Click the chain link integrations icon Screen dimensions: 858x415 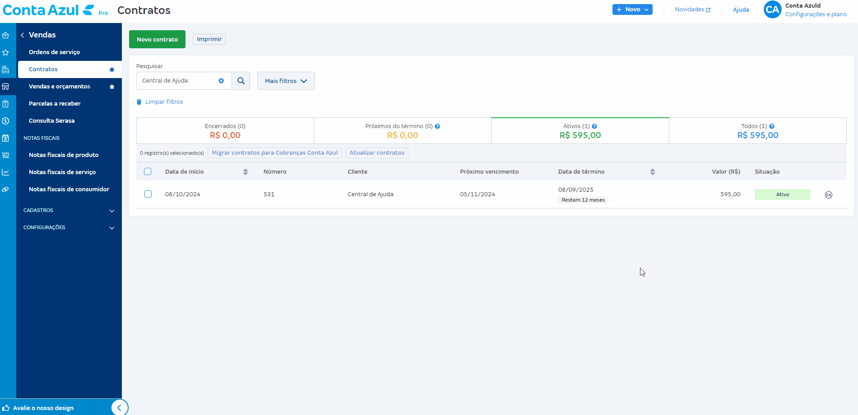coord(5,189)
